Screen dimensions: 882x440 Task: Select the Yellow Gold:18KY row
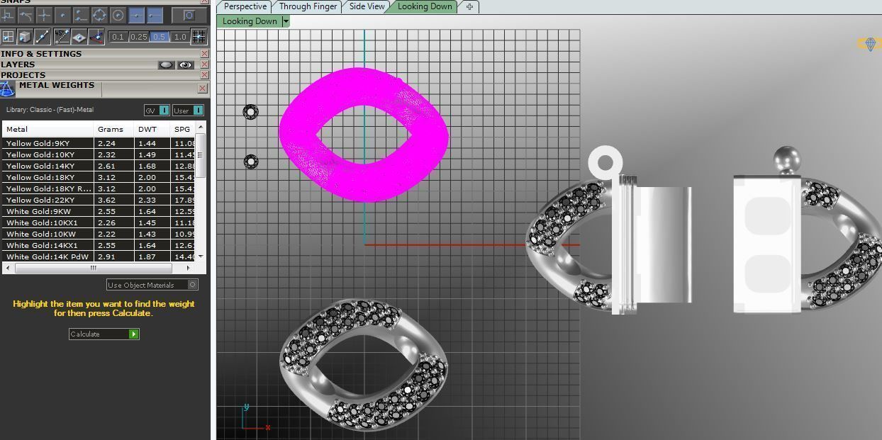tap(99, 177)
